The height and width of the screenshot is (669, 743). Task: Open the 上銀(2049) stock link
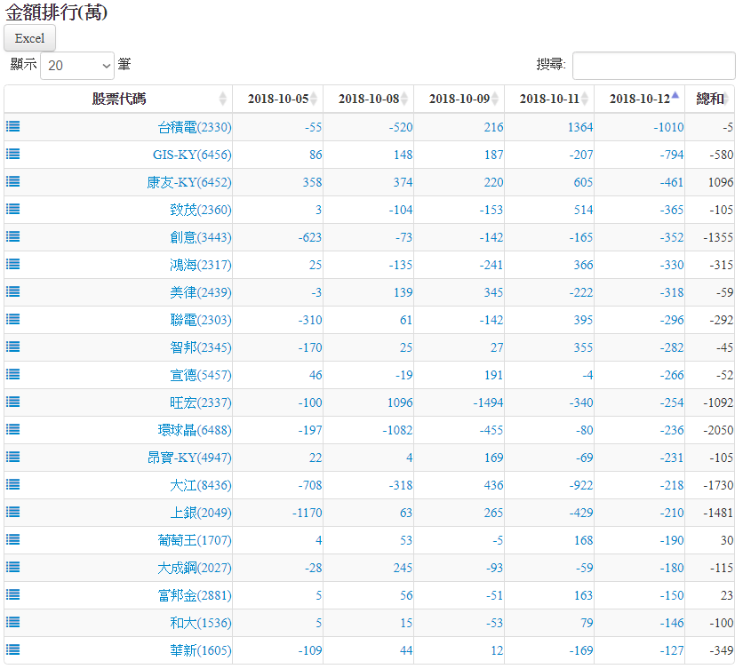point(200,513)
